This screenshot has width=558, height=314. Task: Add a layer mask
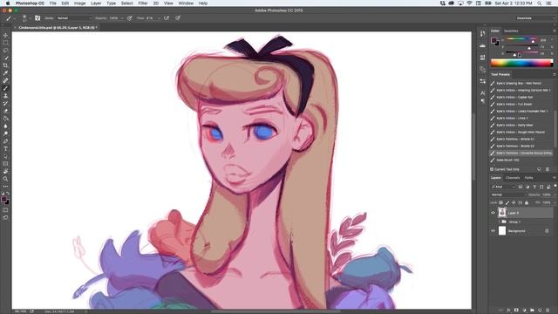tap(516, 311)
